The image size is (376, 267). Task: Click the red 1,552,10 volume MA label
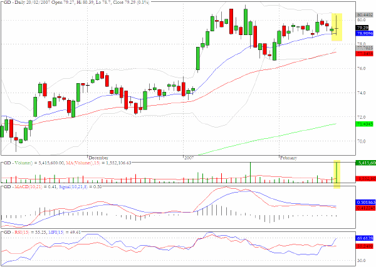[366, 178]
